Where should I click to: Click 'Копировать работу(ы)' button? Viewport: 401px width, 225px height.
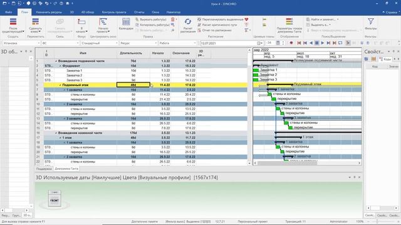click(152, 25)
